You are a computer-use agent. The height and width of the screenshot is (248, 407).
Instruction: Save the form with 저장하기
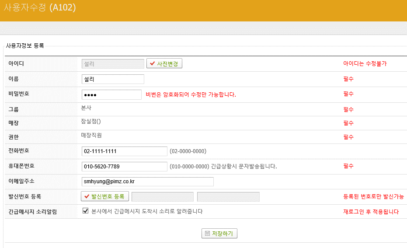219,234
